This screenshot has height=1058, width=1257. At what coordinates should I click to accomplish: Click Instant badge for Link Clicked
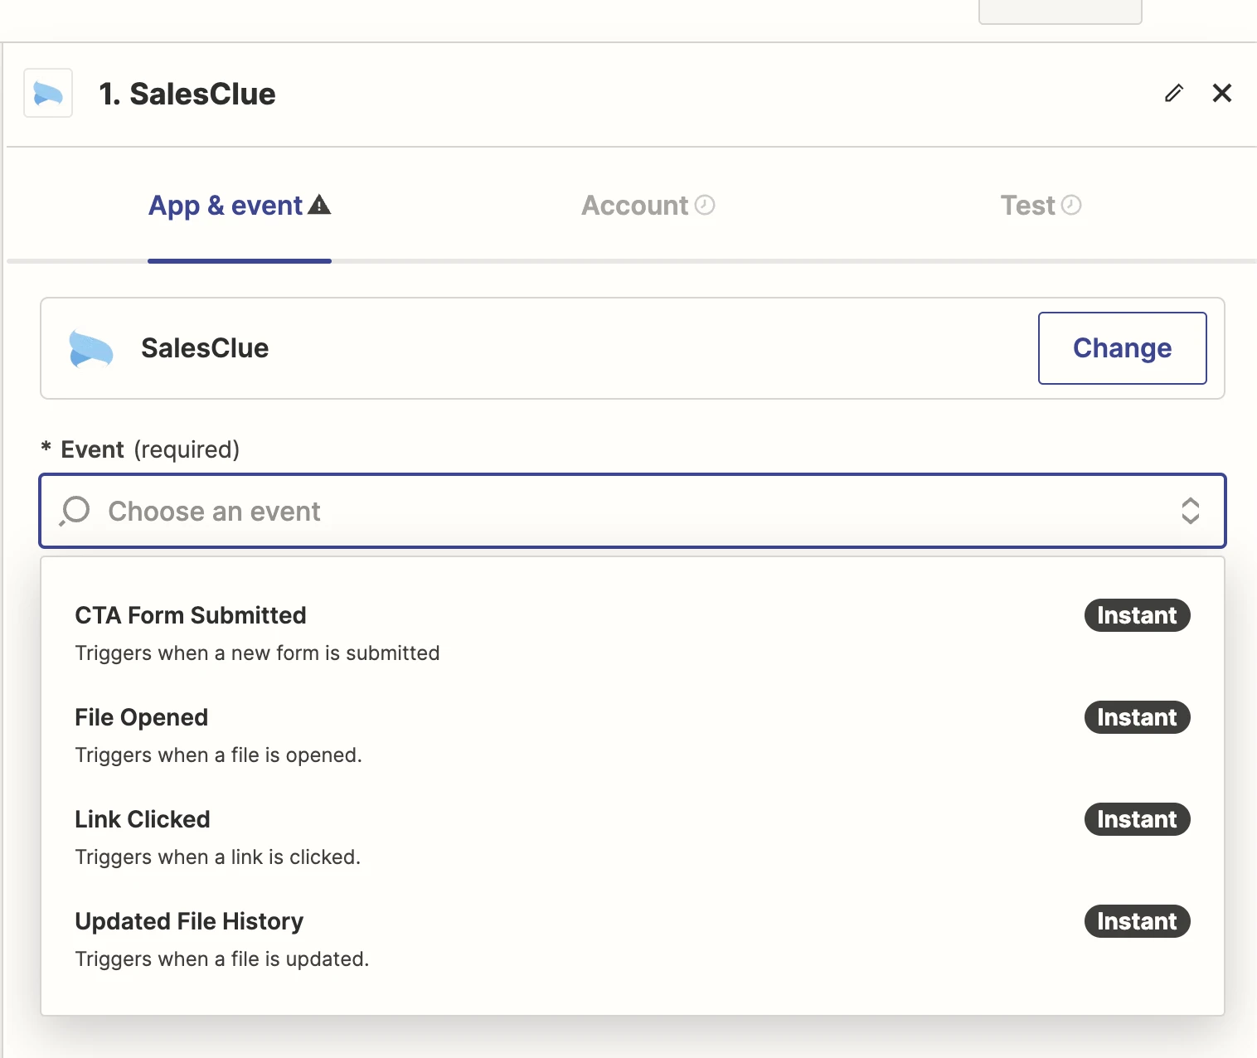pyautogui.click(x=1137, y=819)
